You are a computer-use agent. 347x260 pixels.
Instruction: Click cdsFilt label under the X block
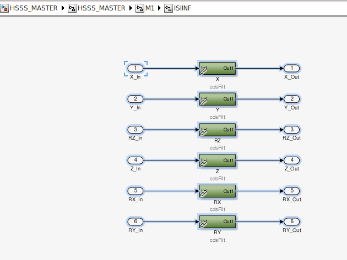(x=218, y=87)
